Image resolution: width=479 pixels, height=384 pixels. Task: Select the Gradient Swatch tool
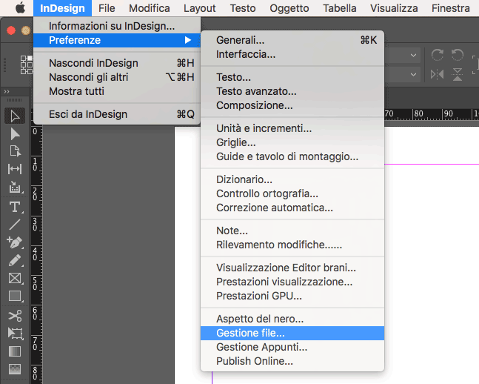[x=15, y=351]
